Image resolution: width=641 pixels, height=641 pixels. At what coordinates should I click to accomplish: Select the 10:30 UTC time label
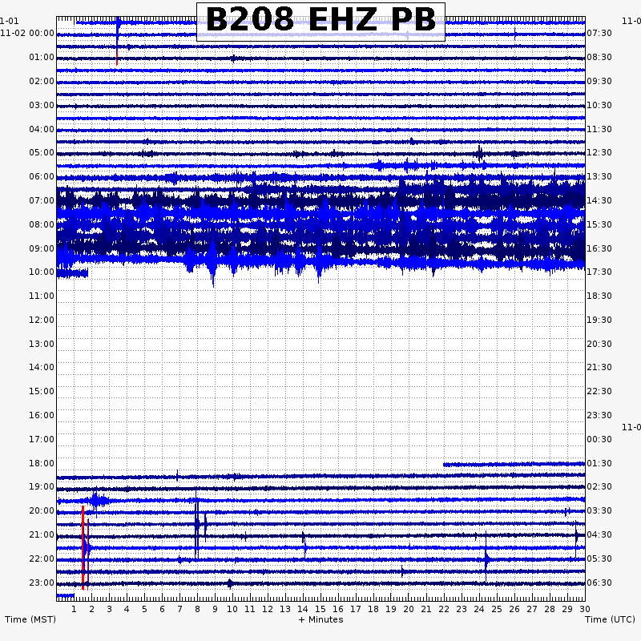pyautogui.click(x=599, y=106)
